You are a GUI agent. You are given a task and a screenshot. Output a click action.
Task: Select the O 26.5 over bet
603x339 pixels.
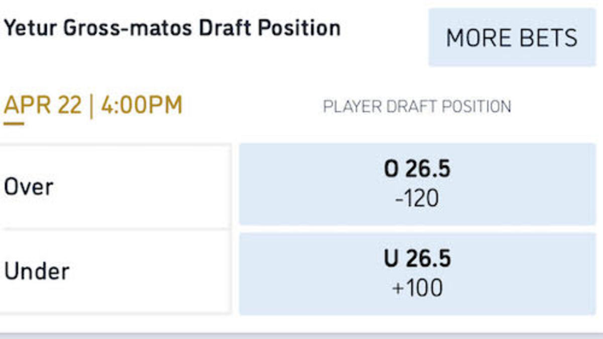click(x=417, y=184)
